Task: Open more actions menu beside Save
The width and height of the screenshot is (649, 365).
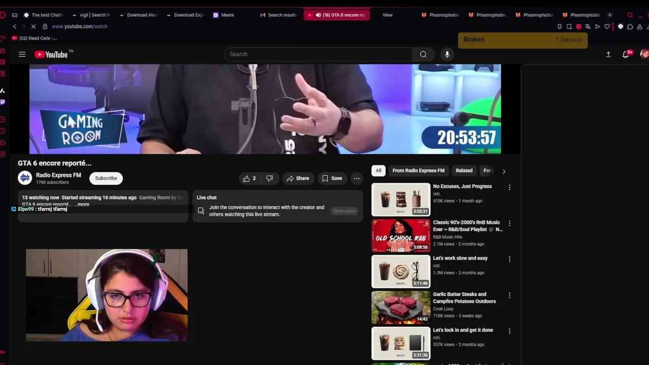Action: pos(357,178)
